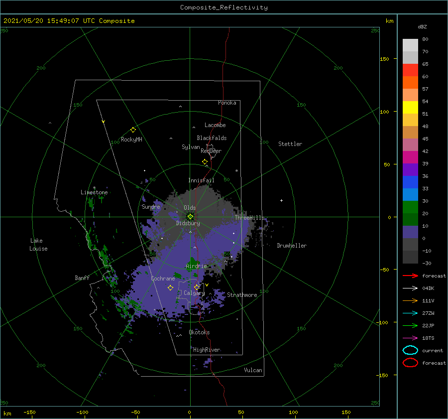This screenshot has width=448, height=419.
Task: Click the HighRiver label
Action: pyautogui.click(x=207, y=350)
